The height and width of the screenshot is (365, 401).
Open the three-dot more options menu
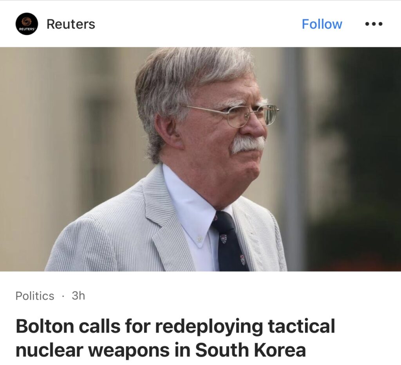(374, 24)
